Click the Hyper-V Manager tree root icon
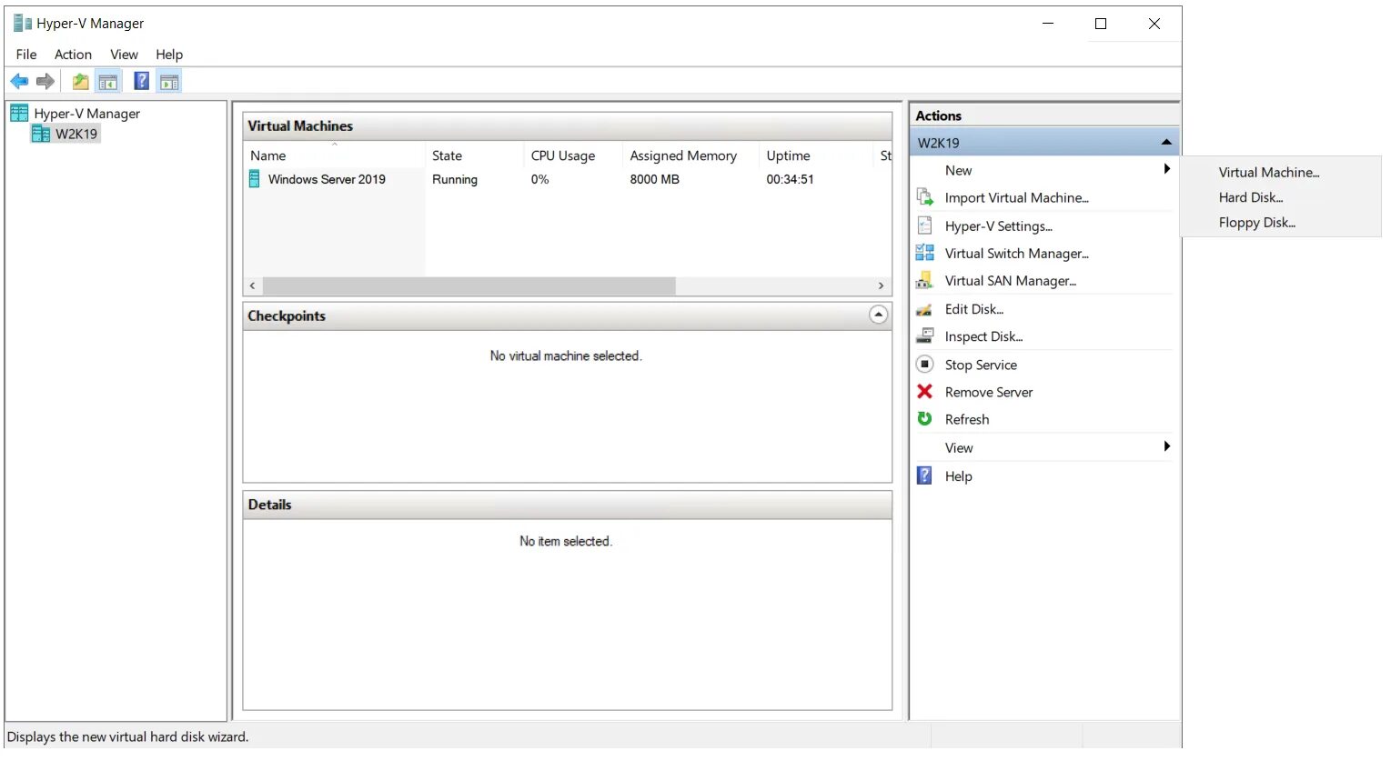 (19, 113)
